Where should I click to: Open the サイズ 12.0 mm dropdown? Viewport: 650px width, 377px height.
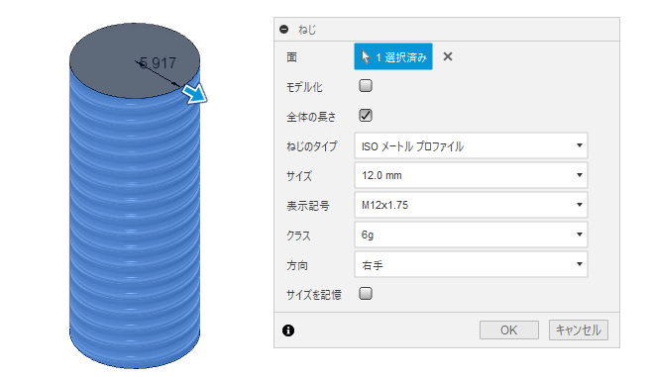(x=471, y=175)
